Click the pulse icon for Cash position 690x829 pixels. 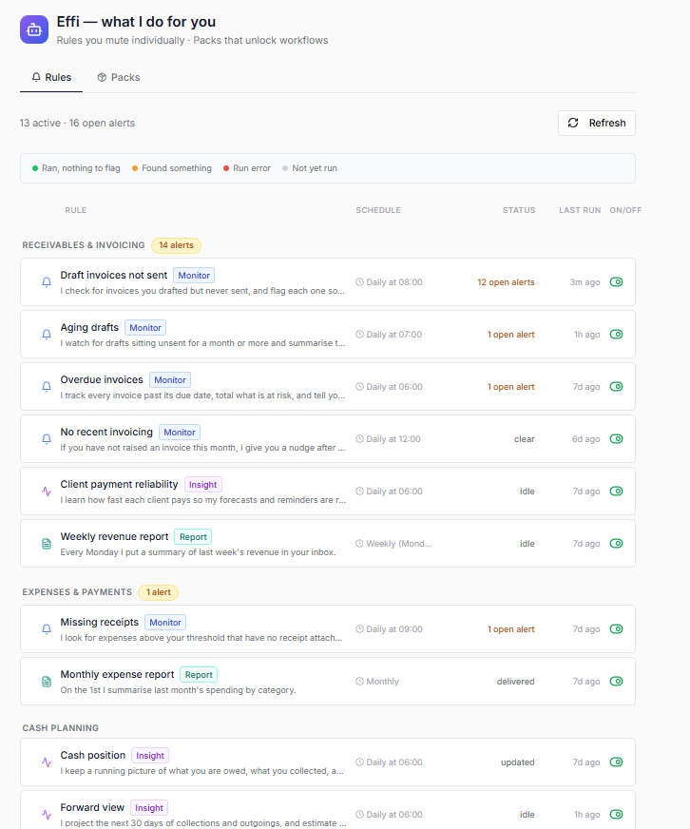click(47, 762)
